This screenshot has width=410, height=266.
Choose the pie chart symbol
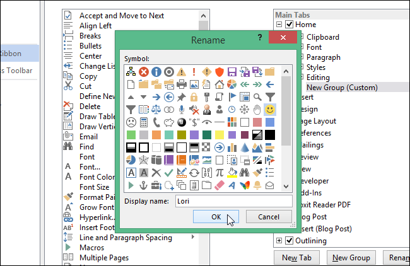point(231,84)
